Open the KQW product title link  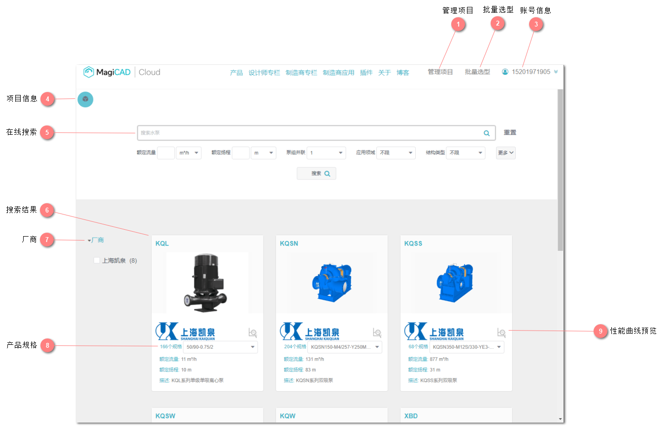coord(288,416)
